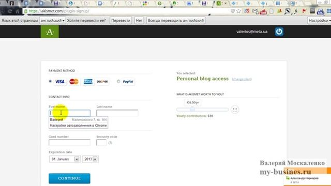Open the translate bar 'Настройки' dropdown
The width and height of the screenshot is (331, 186).
coord(320,21)
